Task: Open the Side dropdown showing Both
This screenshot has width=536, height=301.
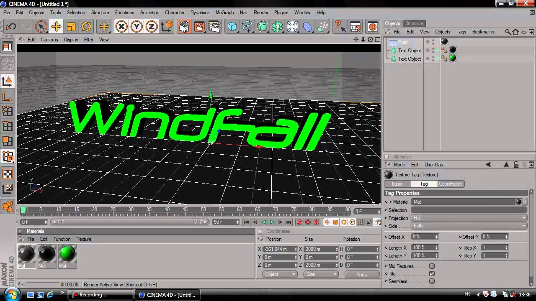Action: (x=469, y=226)
